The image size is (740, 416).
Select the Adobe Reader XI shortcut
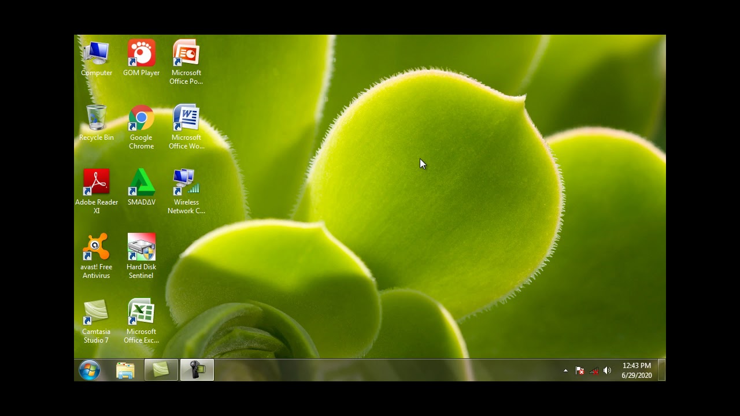coord(96,192)
